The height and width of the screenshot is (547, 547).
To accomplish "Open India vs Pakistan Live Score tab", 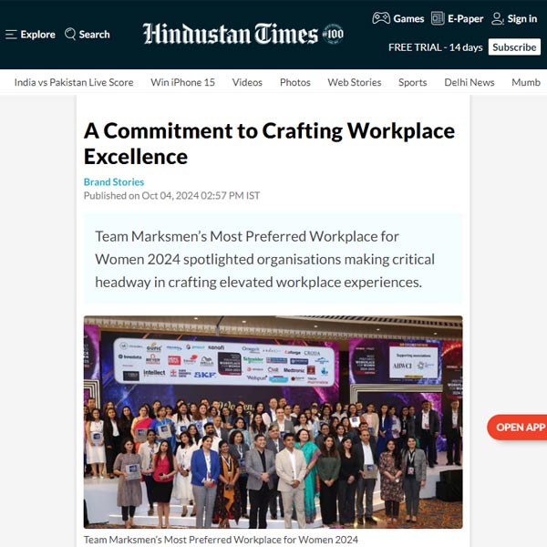I will (74, 82).
